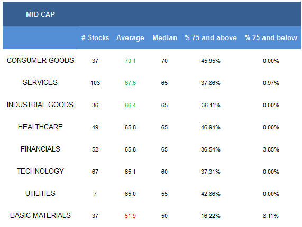The height and width of the screenshot is (227, 302).
Task: Select the FINANCIALS sector label
Action: (40, 149)
